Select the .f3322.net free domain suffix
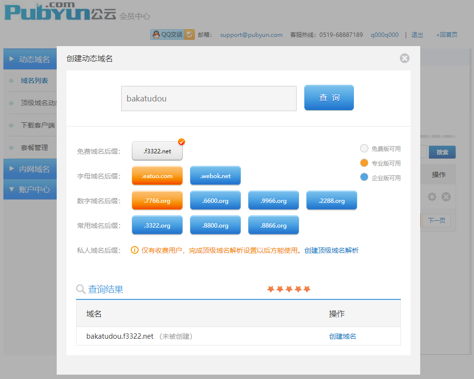 (157, 151)
